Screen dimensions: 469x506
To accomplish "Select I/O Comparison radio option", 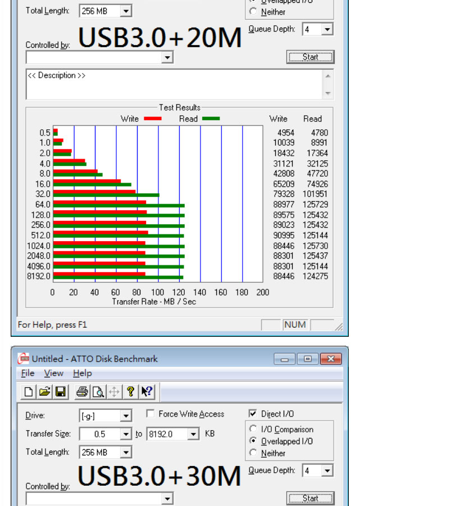I will click(253, 429).
